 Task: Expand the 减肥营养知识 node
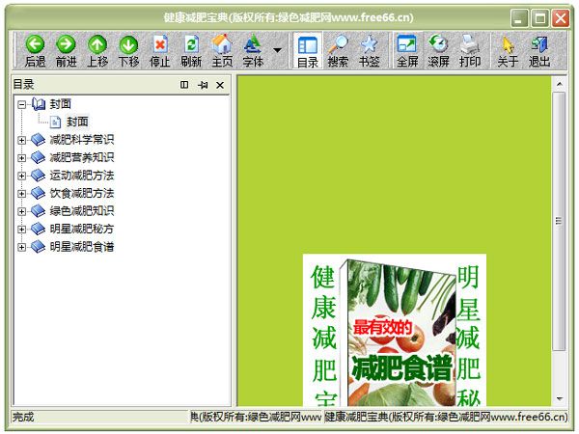[x=22, y=158]
